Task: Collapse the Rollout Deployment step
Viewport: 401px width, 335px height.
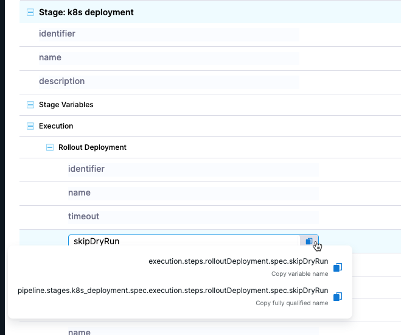Action: coord(50,147)
